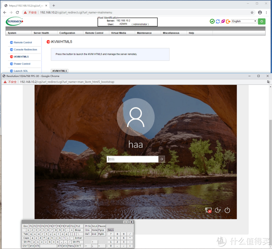Click the Esc key on virtual keyboard
Image resolution: width=272 pixels, height=249 pixels.
coord(25,226)
